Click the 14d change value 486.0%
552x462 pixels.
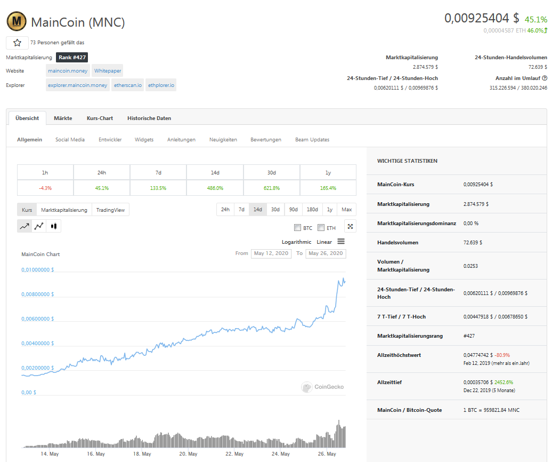pyautogui.click(x=215, y=188)
